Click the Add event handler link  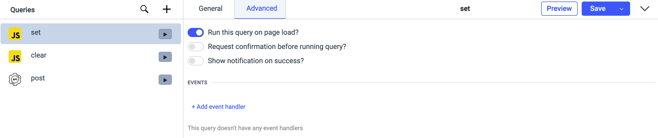[218, 107]
